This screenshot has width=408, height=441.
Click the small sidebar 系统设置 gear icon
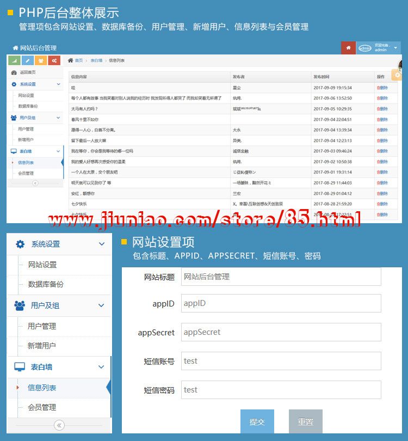(x=14, y=84)
